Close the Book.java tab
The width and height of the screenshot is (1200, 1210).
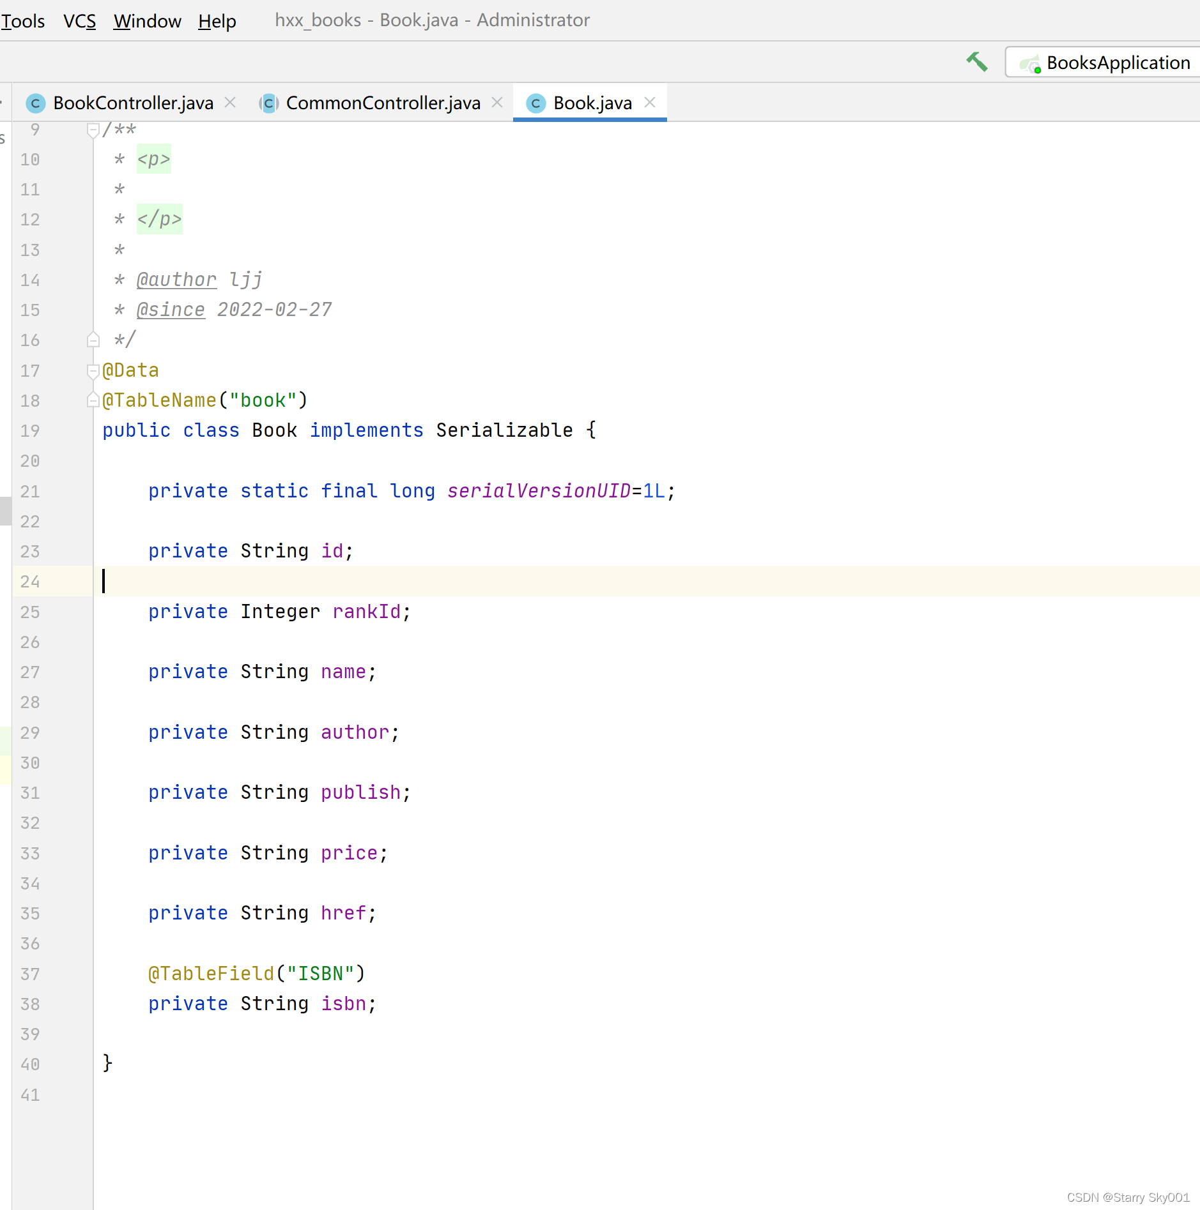pos(650,102)
